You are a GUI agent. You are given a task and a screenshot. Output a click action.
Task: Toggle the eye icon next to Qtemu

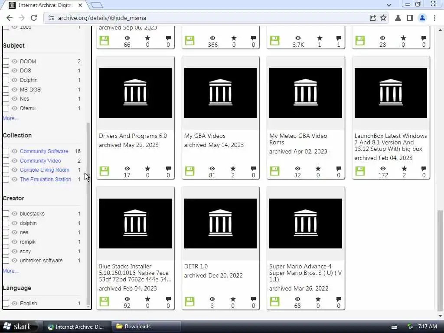coord(14,108)
